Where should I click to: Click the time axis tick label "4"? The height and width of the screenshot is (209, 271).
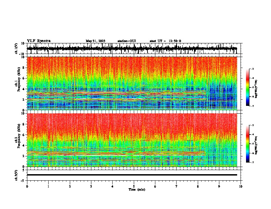tap(113, 186)
